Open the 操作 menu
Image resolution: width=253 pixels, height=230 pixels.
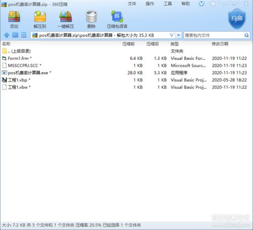pos(150,4)
